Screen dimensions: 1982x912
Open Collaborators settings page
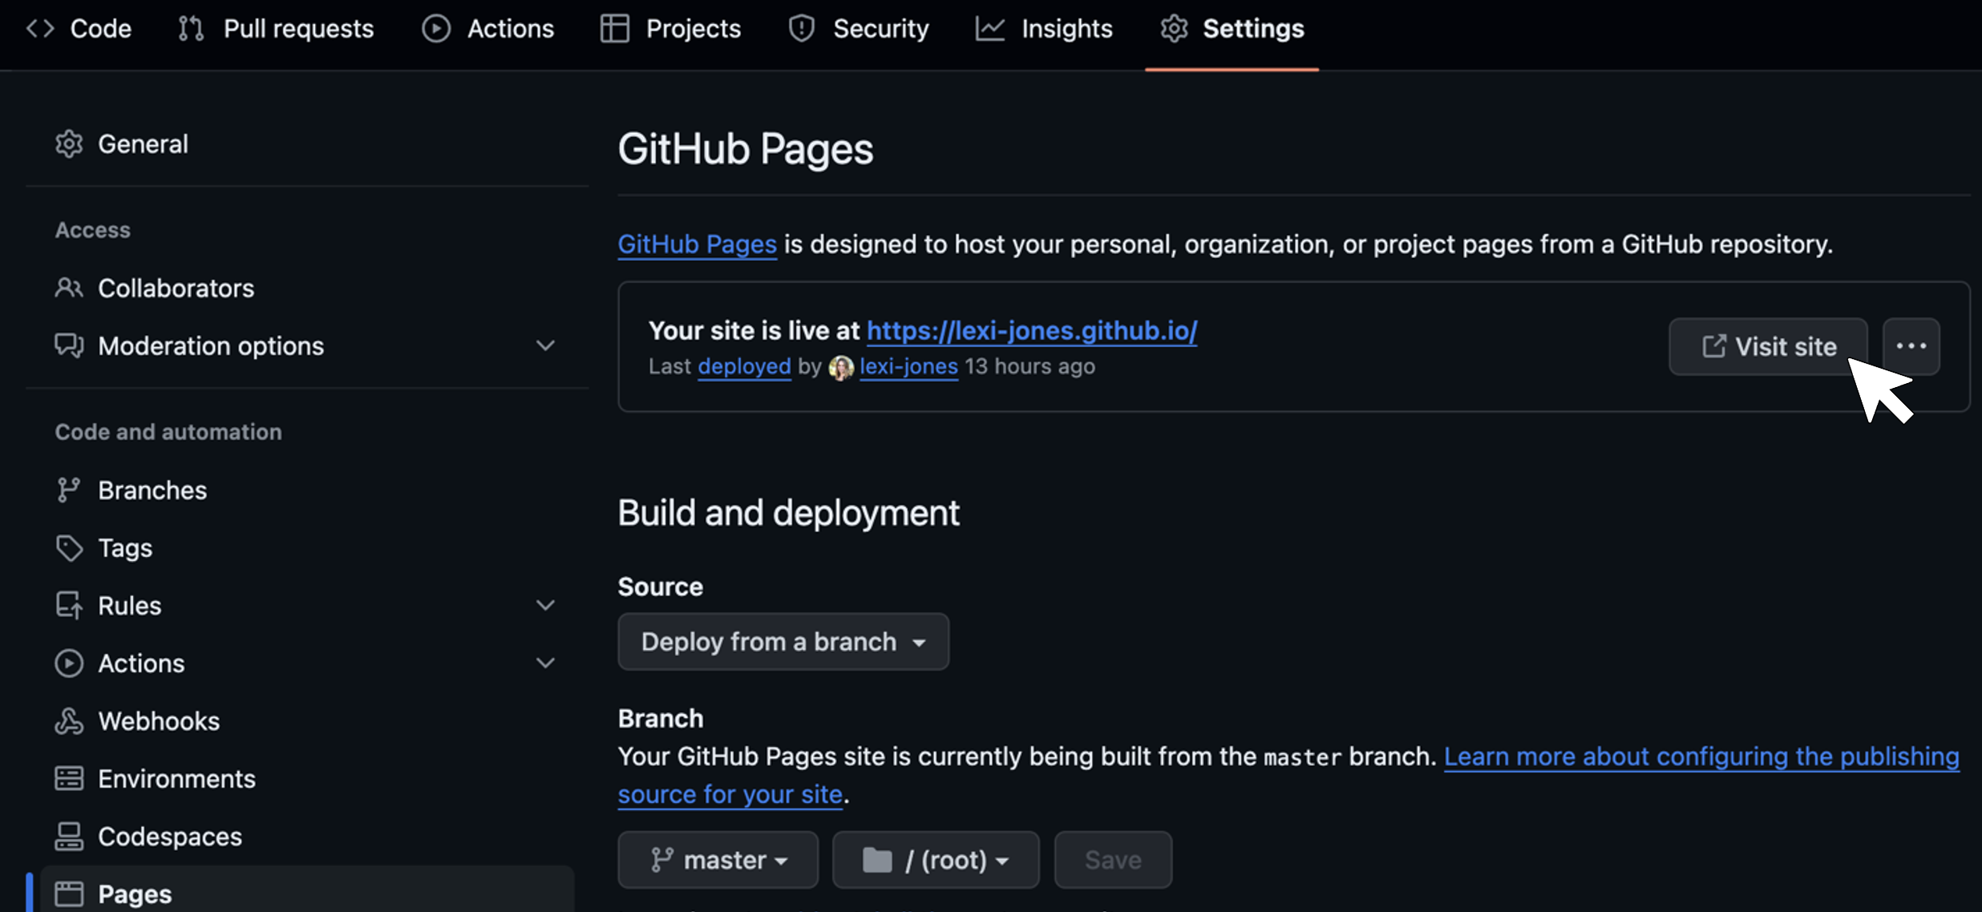coord(307,288)
